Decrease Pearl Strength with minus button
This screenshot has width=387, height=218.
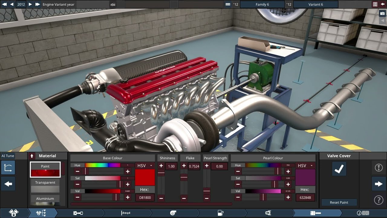click(x=207, y=199)
